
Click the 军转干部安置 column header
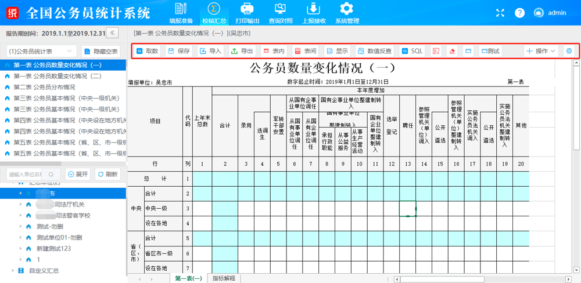tap(278, 126)
